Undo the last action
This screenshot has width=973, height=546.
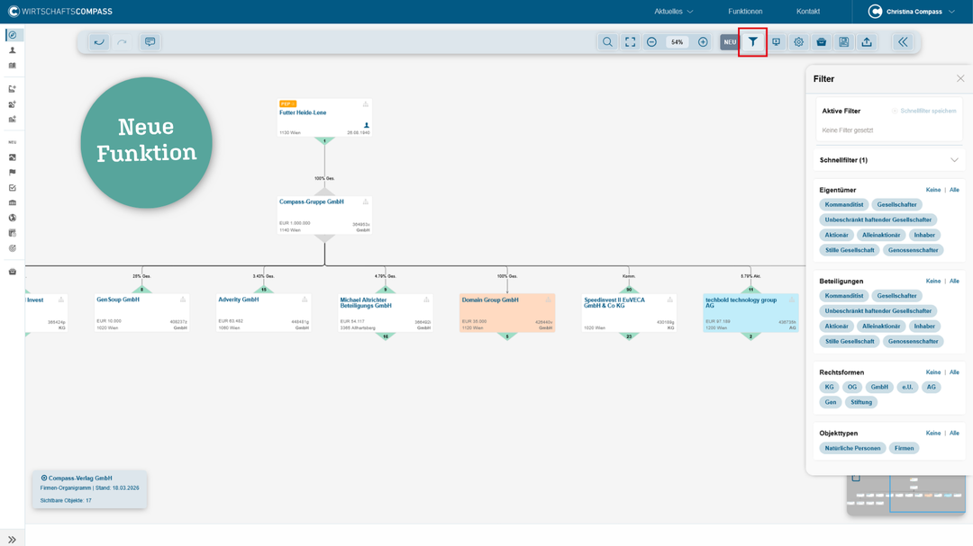point(99,42)
